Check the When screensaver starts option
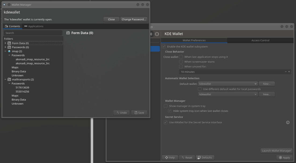This screenshot has height=163, width=296. [x=181, y=62]
